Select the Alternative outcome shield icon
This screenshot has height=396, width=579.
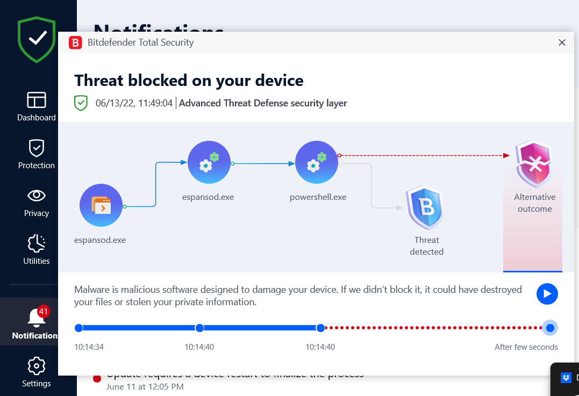click(534, 164)
